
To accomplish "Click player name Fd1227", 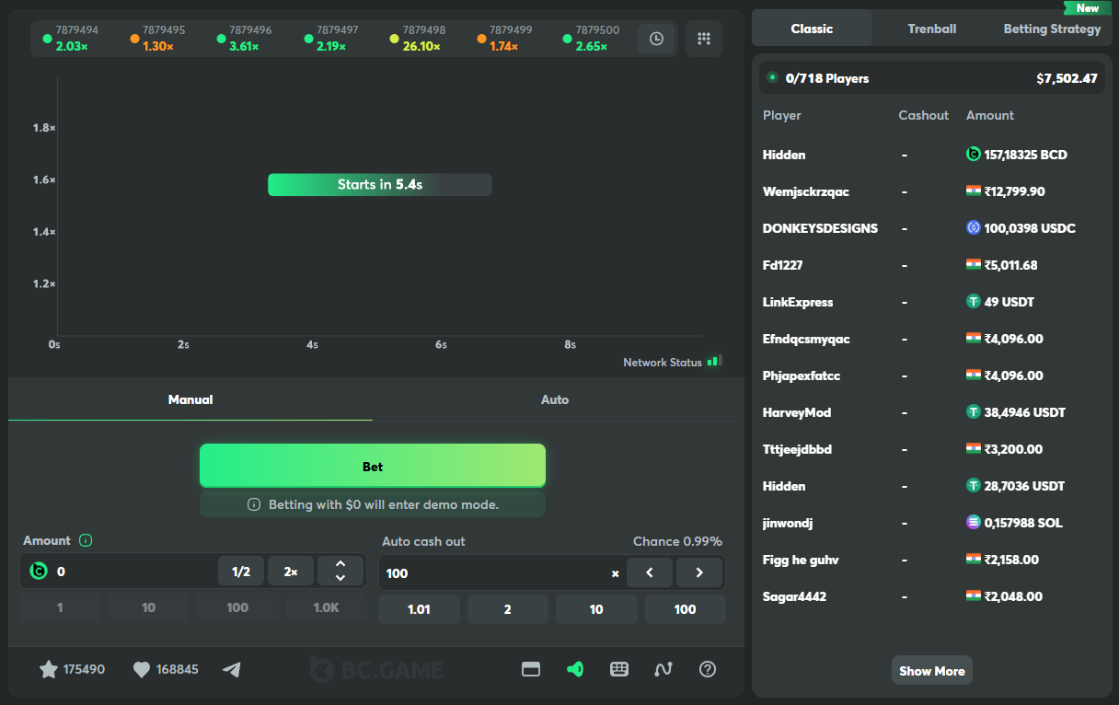I will 784,265.
